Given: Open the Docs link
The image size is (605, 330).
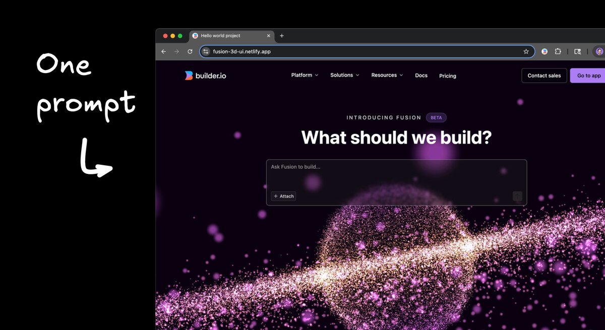Looking at the screenshot, I should coord(421,76).
